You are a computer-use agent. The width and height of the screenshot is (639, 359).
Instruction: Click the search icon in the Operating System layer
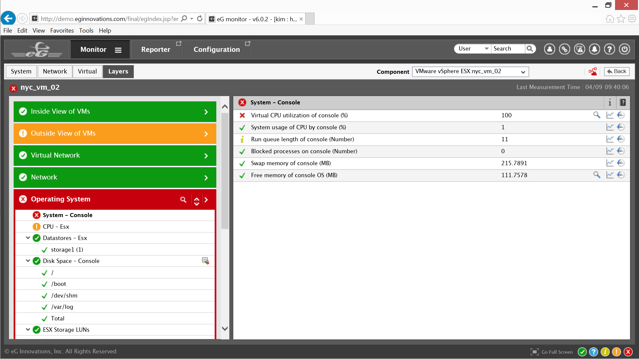click(x=183, y=199)
